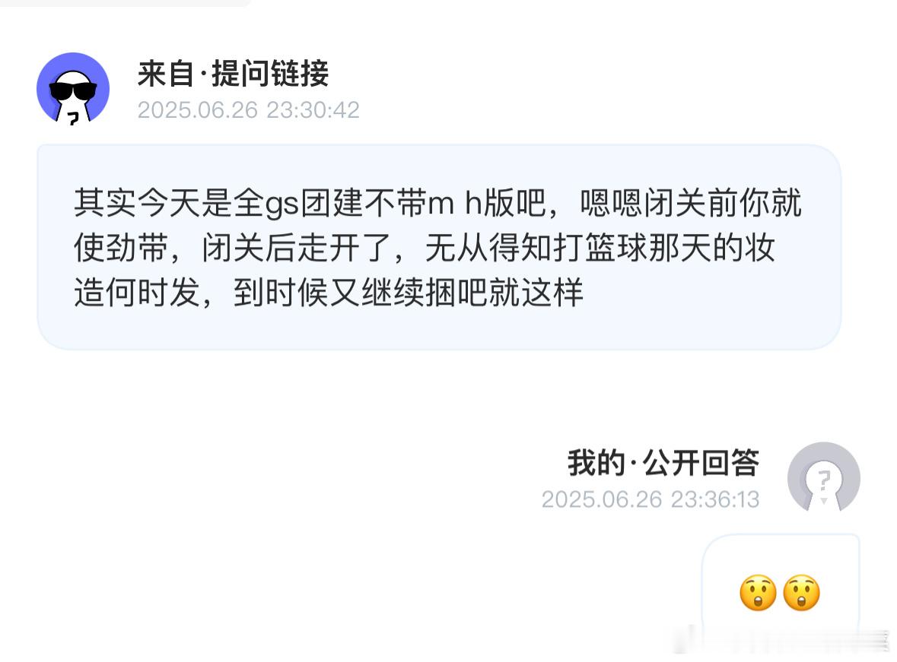Screen dimensions: 897x662
Task: Select the 2025.06.26 date under 公开回答
Action: point(602,499)
